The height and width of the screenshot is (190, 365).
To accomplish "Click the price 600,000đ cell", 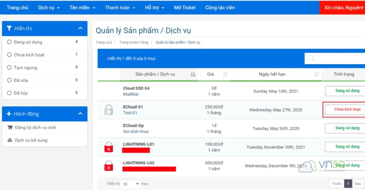I will click(x=214, y=163).
